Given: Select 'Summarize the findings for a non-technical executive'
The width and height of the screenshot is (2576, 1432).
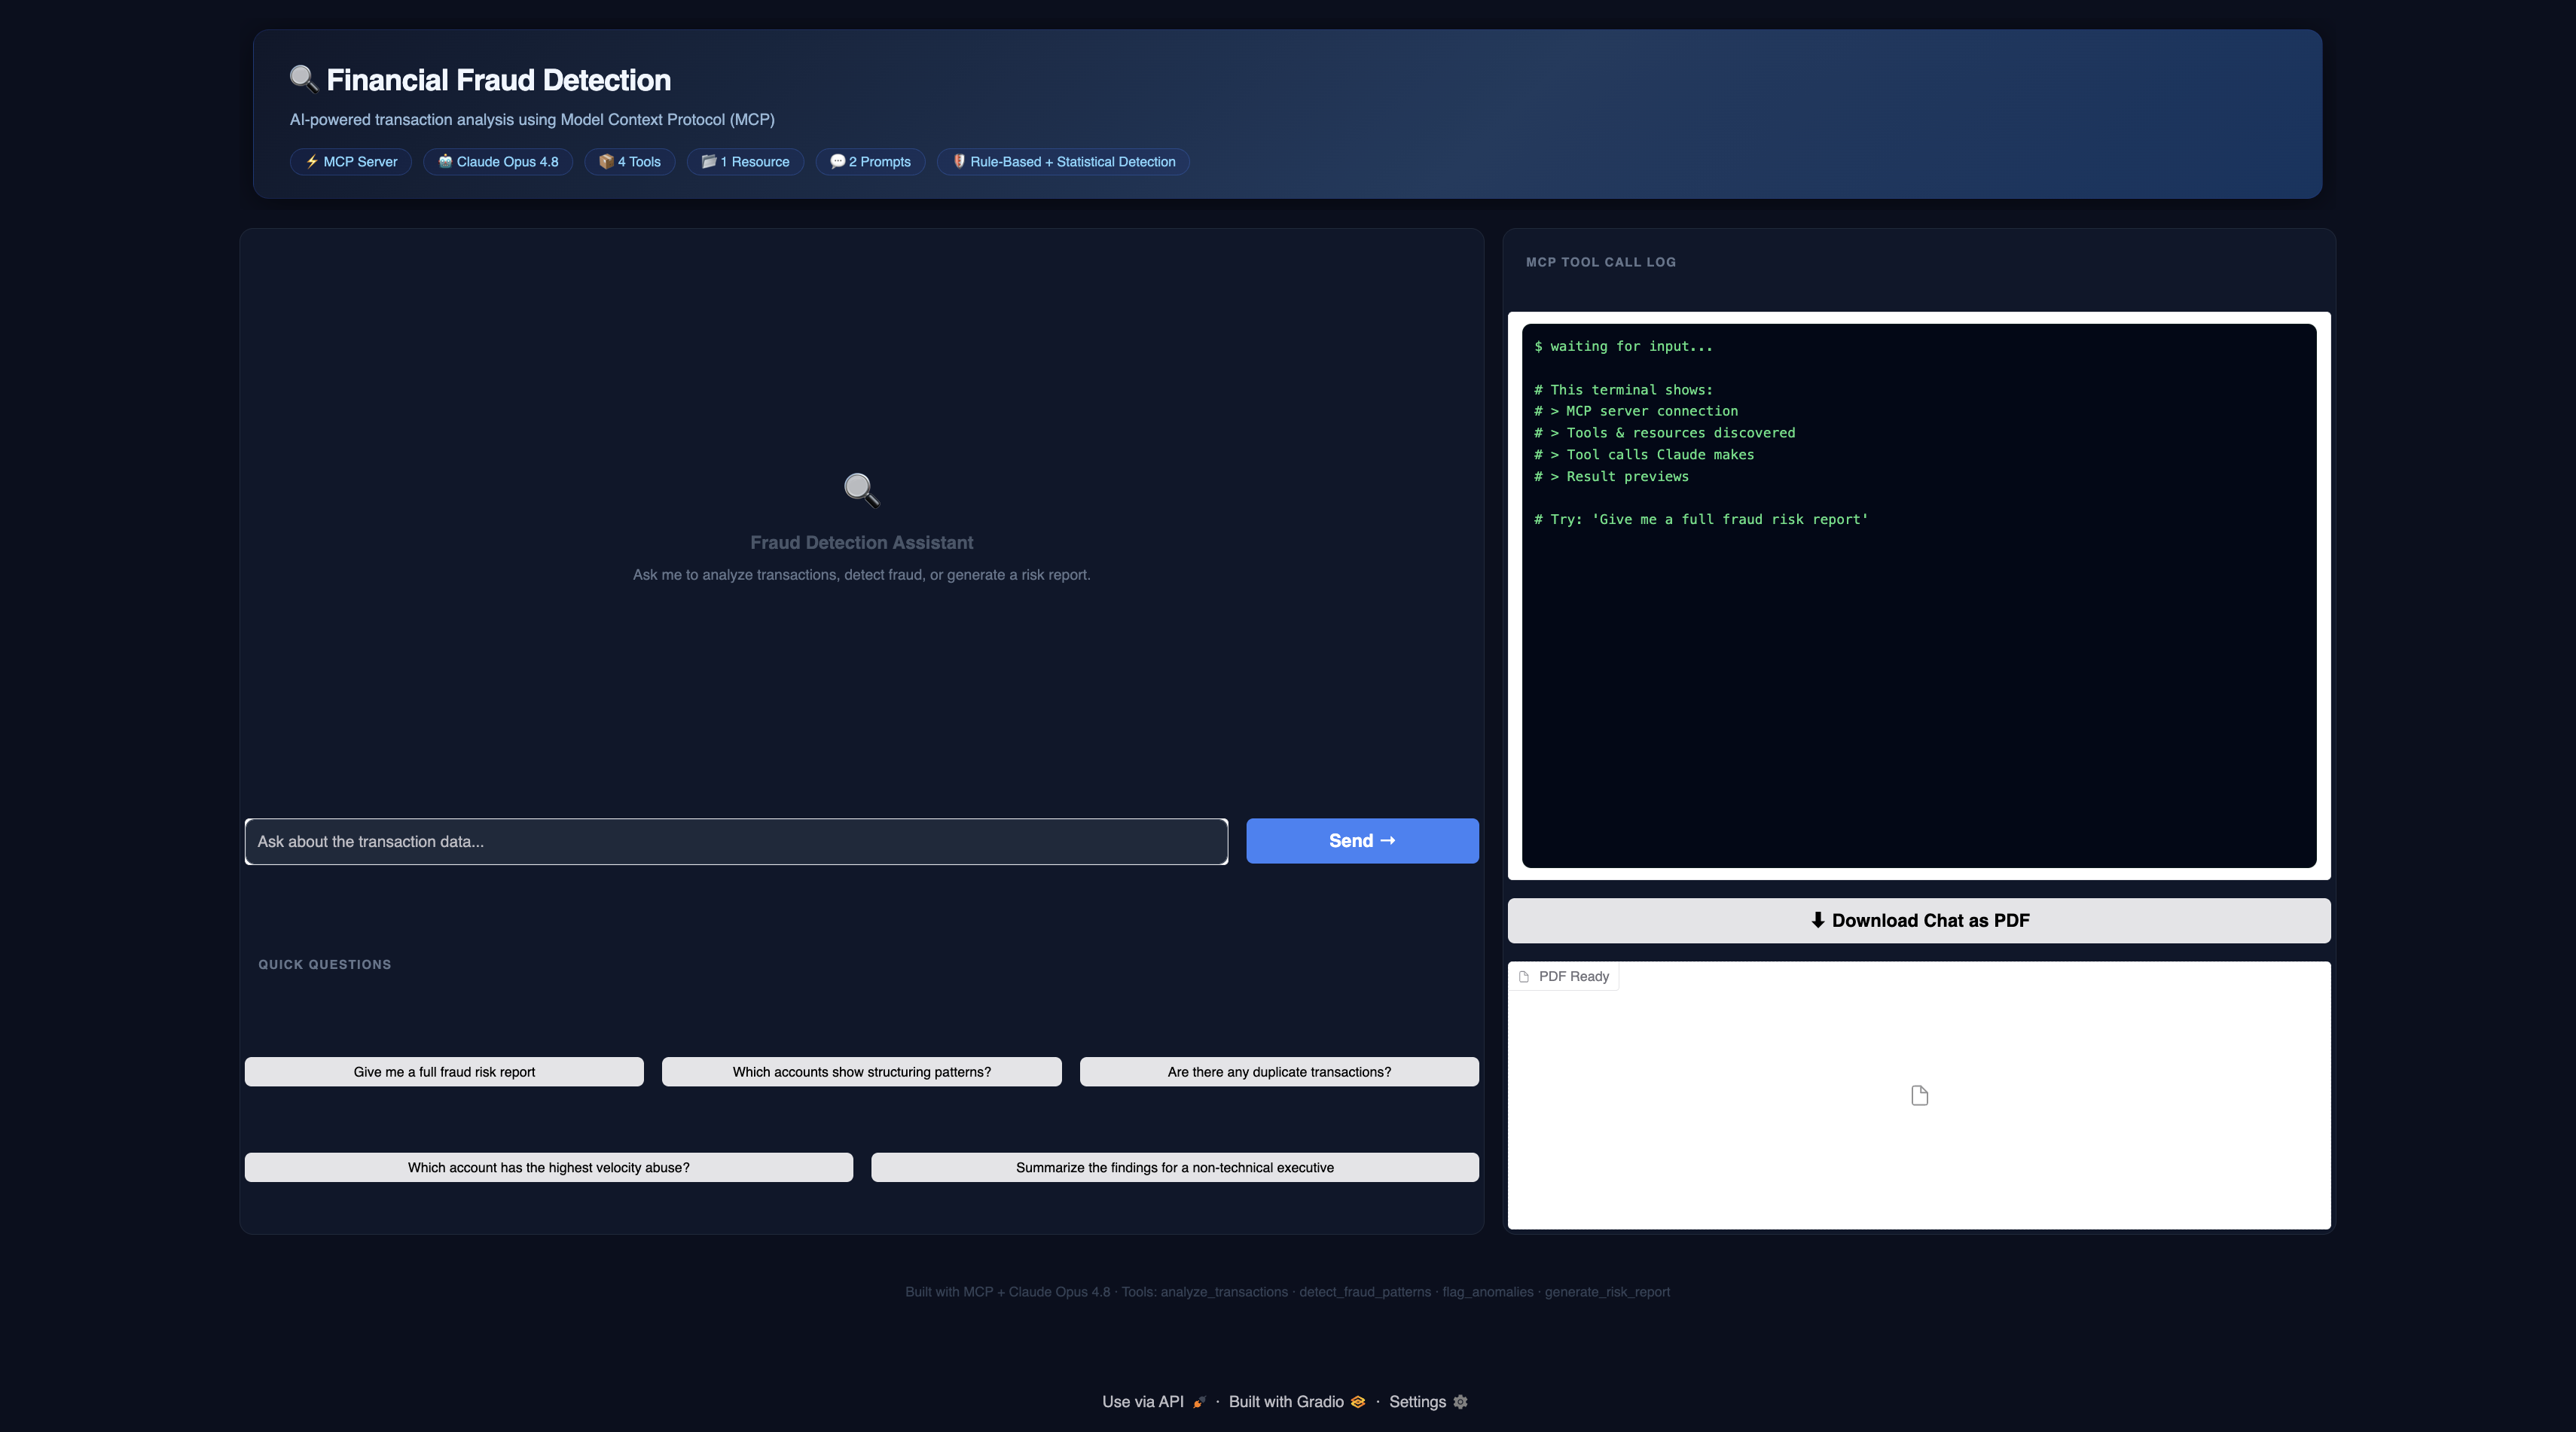Looking at the screenshot, I should pyautogui.click(x=1175, y=1167).
